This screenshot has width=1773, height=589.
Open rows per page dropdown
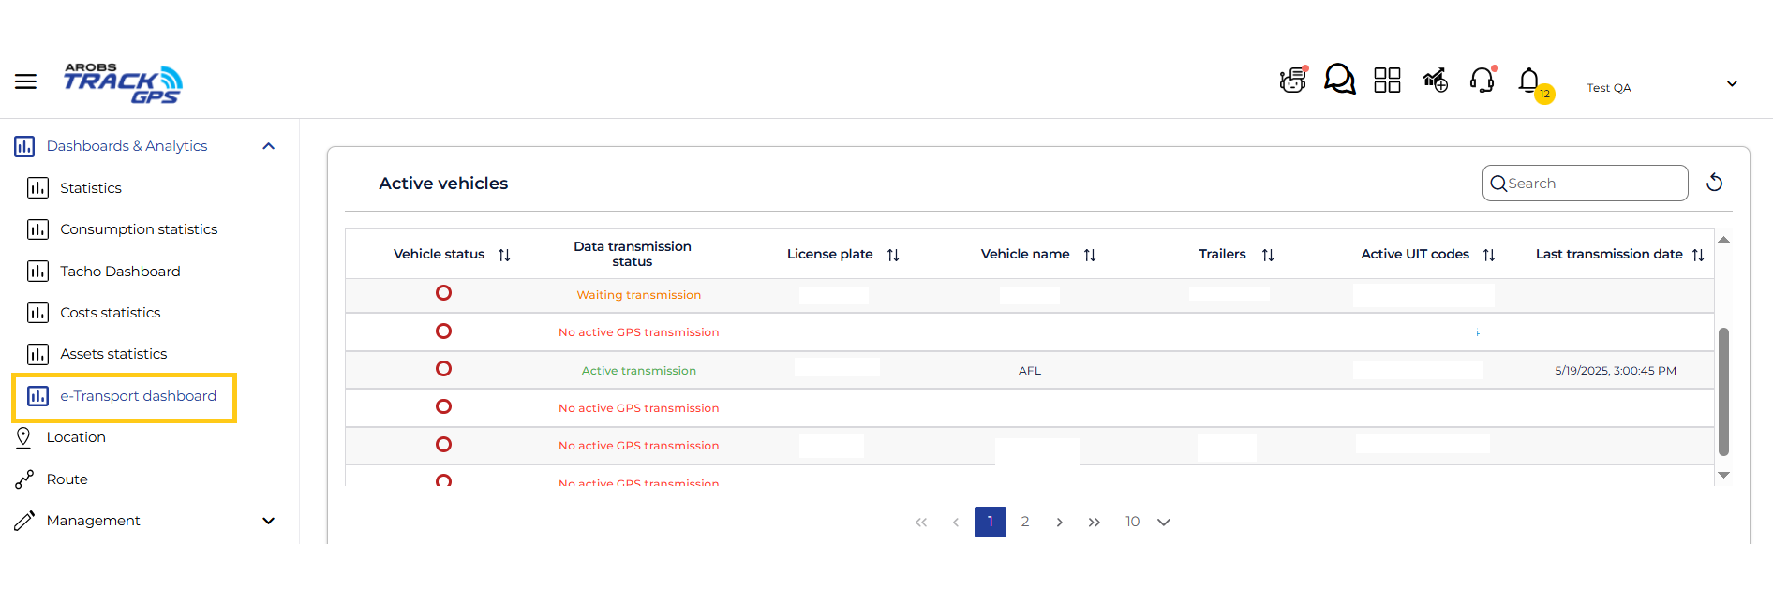[x=1163, y=523]
